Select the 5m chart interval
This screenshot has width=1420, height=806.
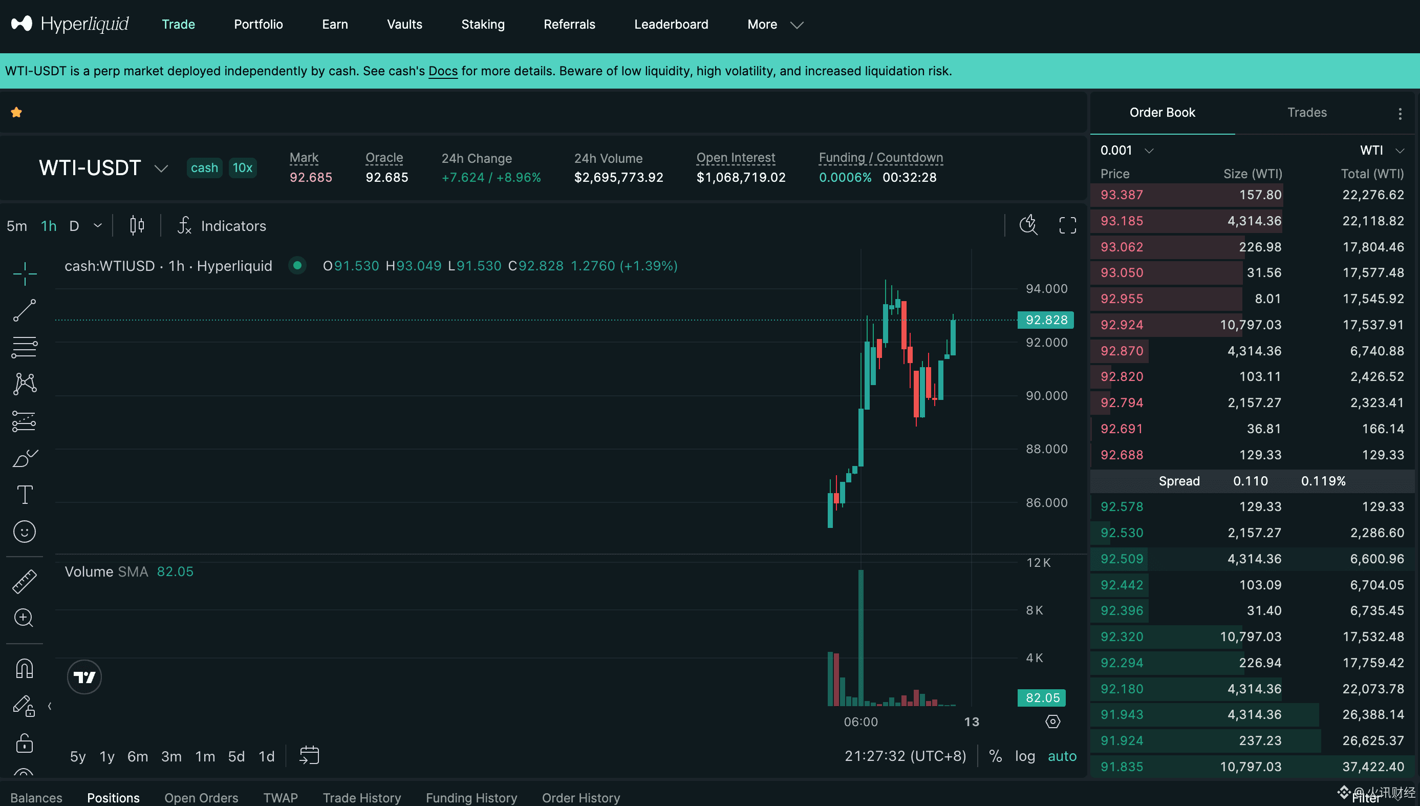tap(16, 226)
